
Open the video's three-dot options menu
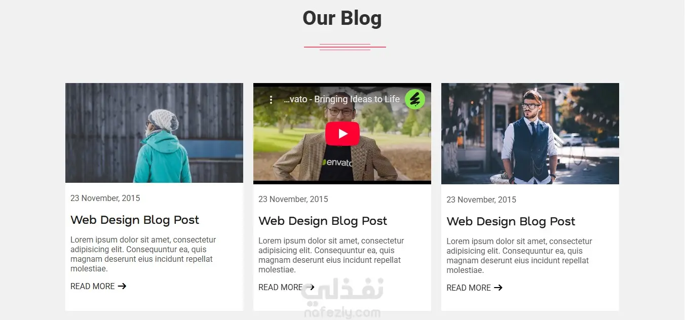point(271,100)
